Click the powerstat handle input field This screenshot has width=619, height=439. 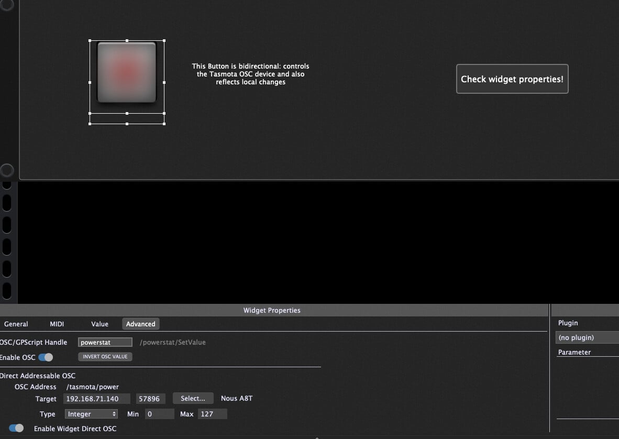(105, 342)
